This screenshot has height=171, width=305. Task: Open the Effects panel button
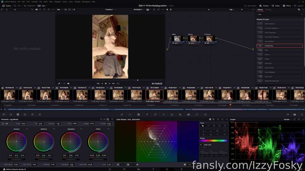click(287, 6)
